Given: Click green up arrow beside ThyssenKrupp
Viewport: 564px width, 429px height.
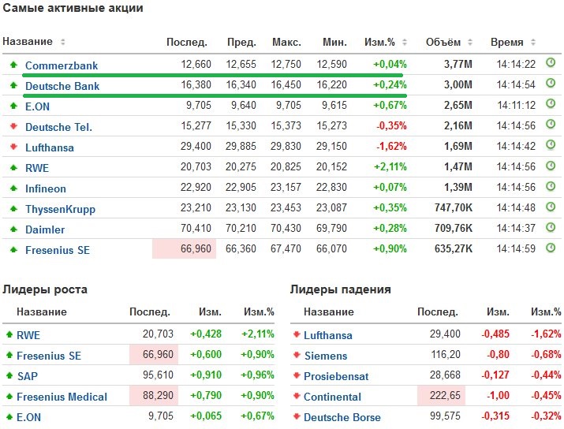Looking at the screenshot, I should pyautogui.click(x=13, y=208).
